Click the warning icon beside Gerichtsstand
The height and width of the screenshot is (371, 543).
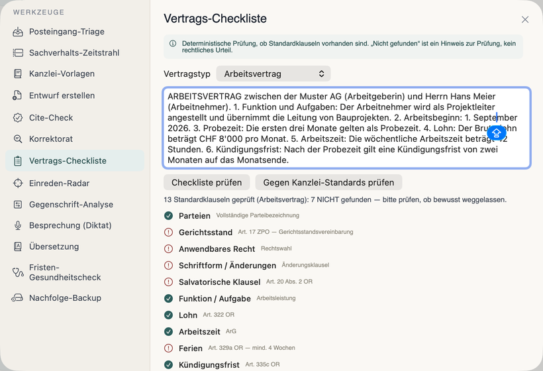click(169, 233)
